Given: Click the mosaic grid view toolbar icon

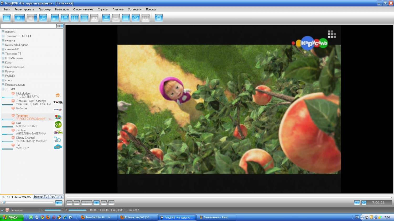Looking at the screenshot, I should (84, 18).
